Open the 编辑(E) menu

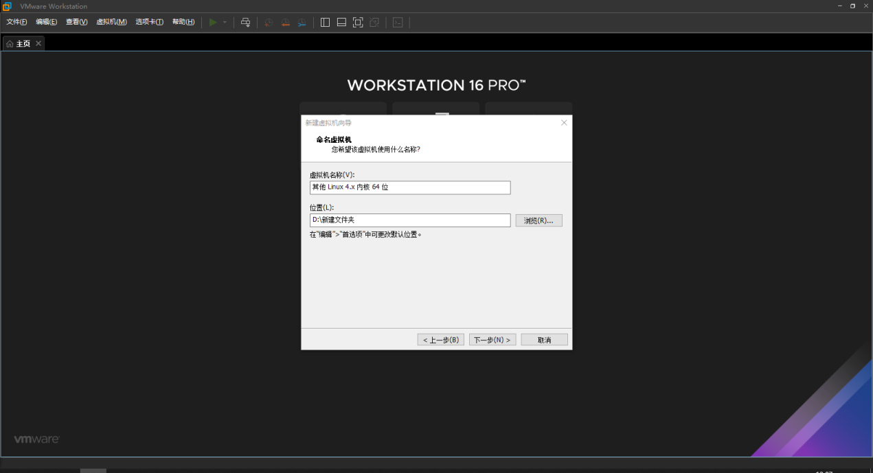(x=47, y=22)
